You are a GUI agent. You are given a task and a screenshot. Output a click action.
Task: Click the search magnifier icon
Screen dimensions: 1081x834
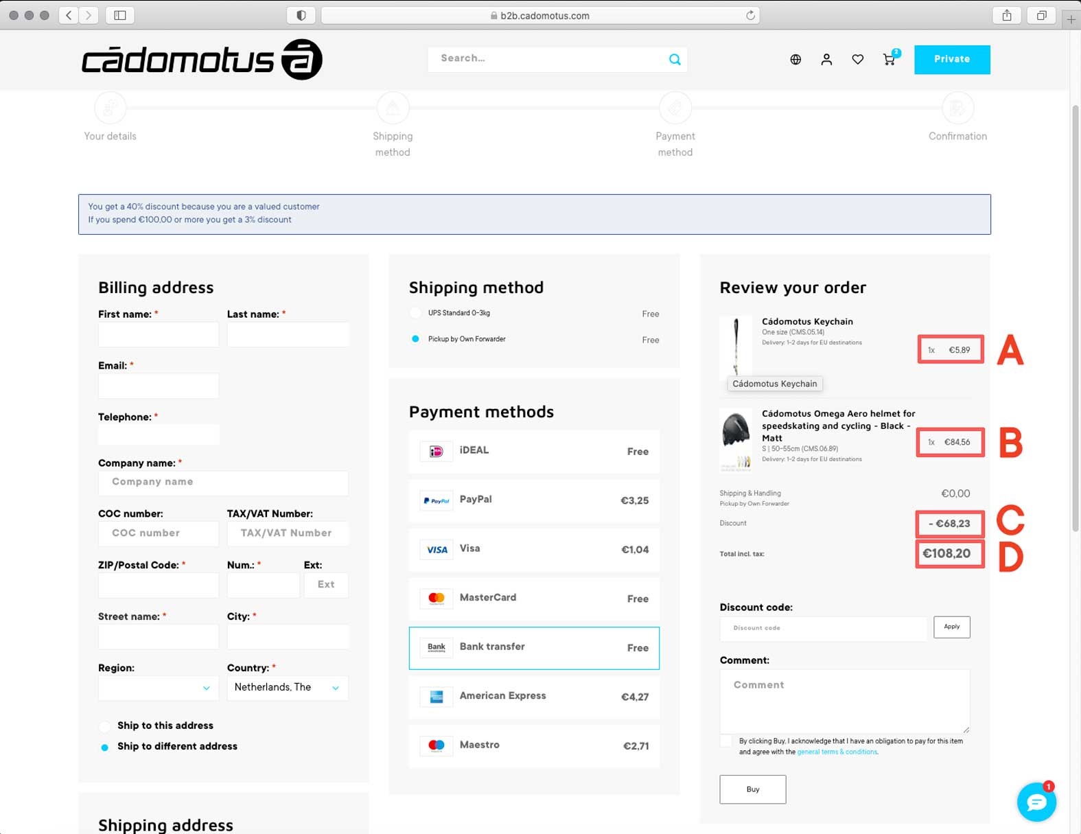(x=675, y=60)
